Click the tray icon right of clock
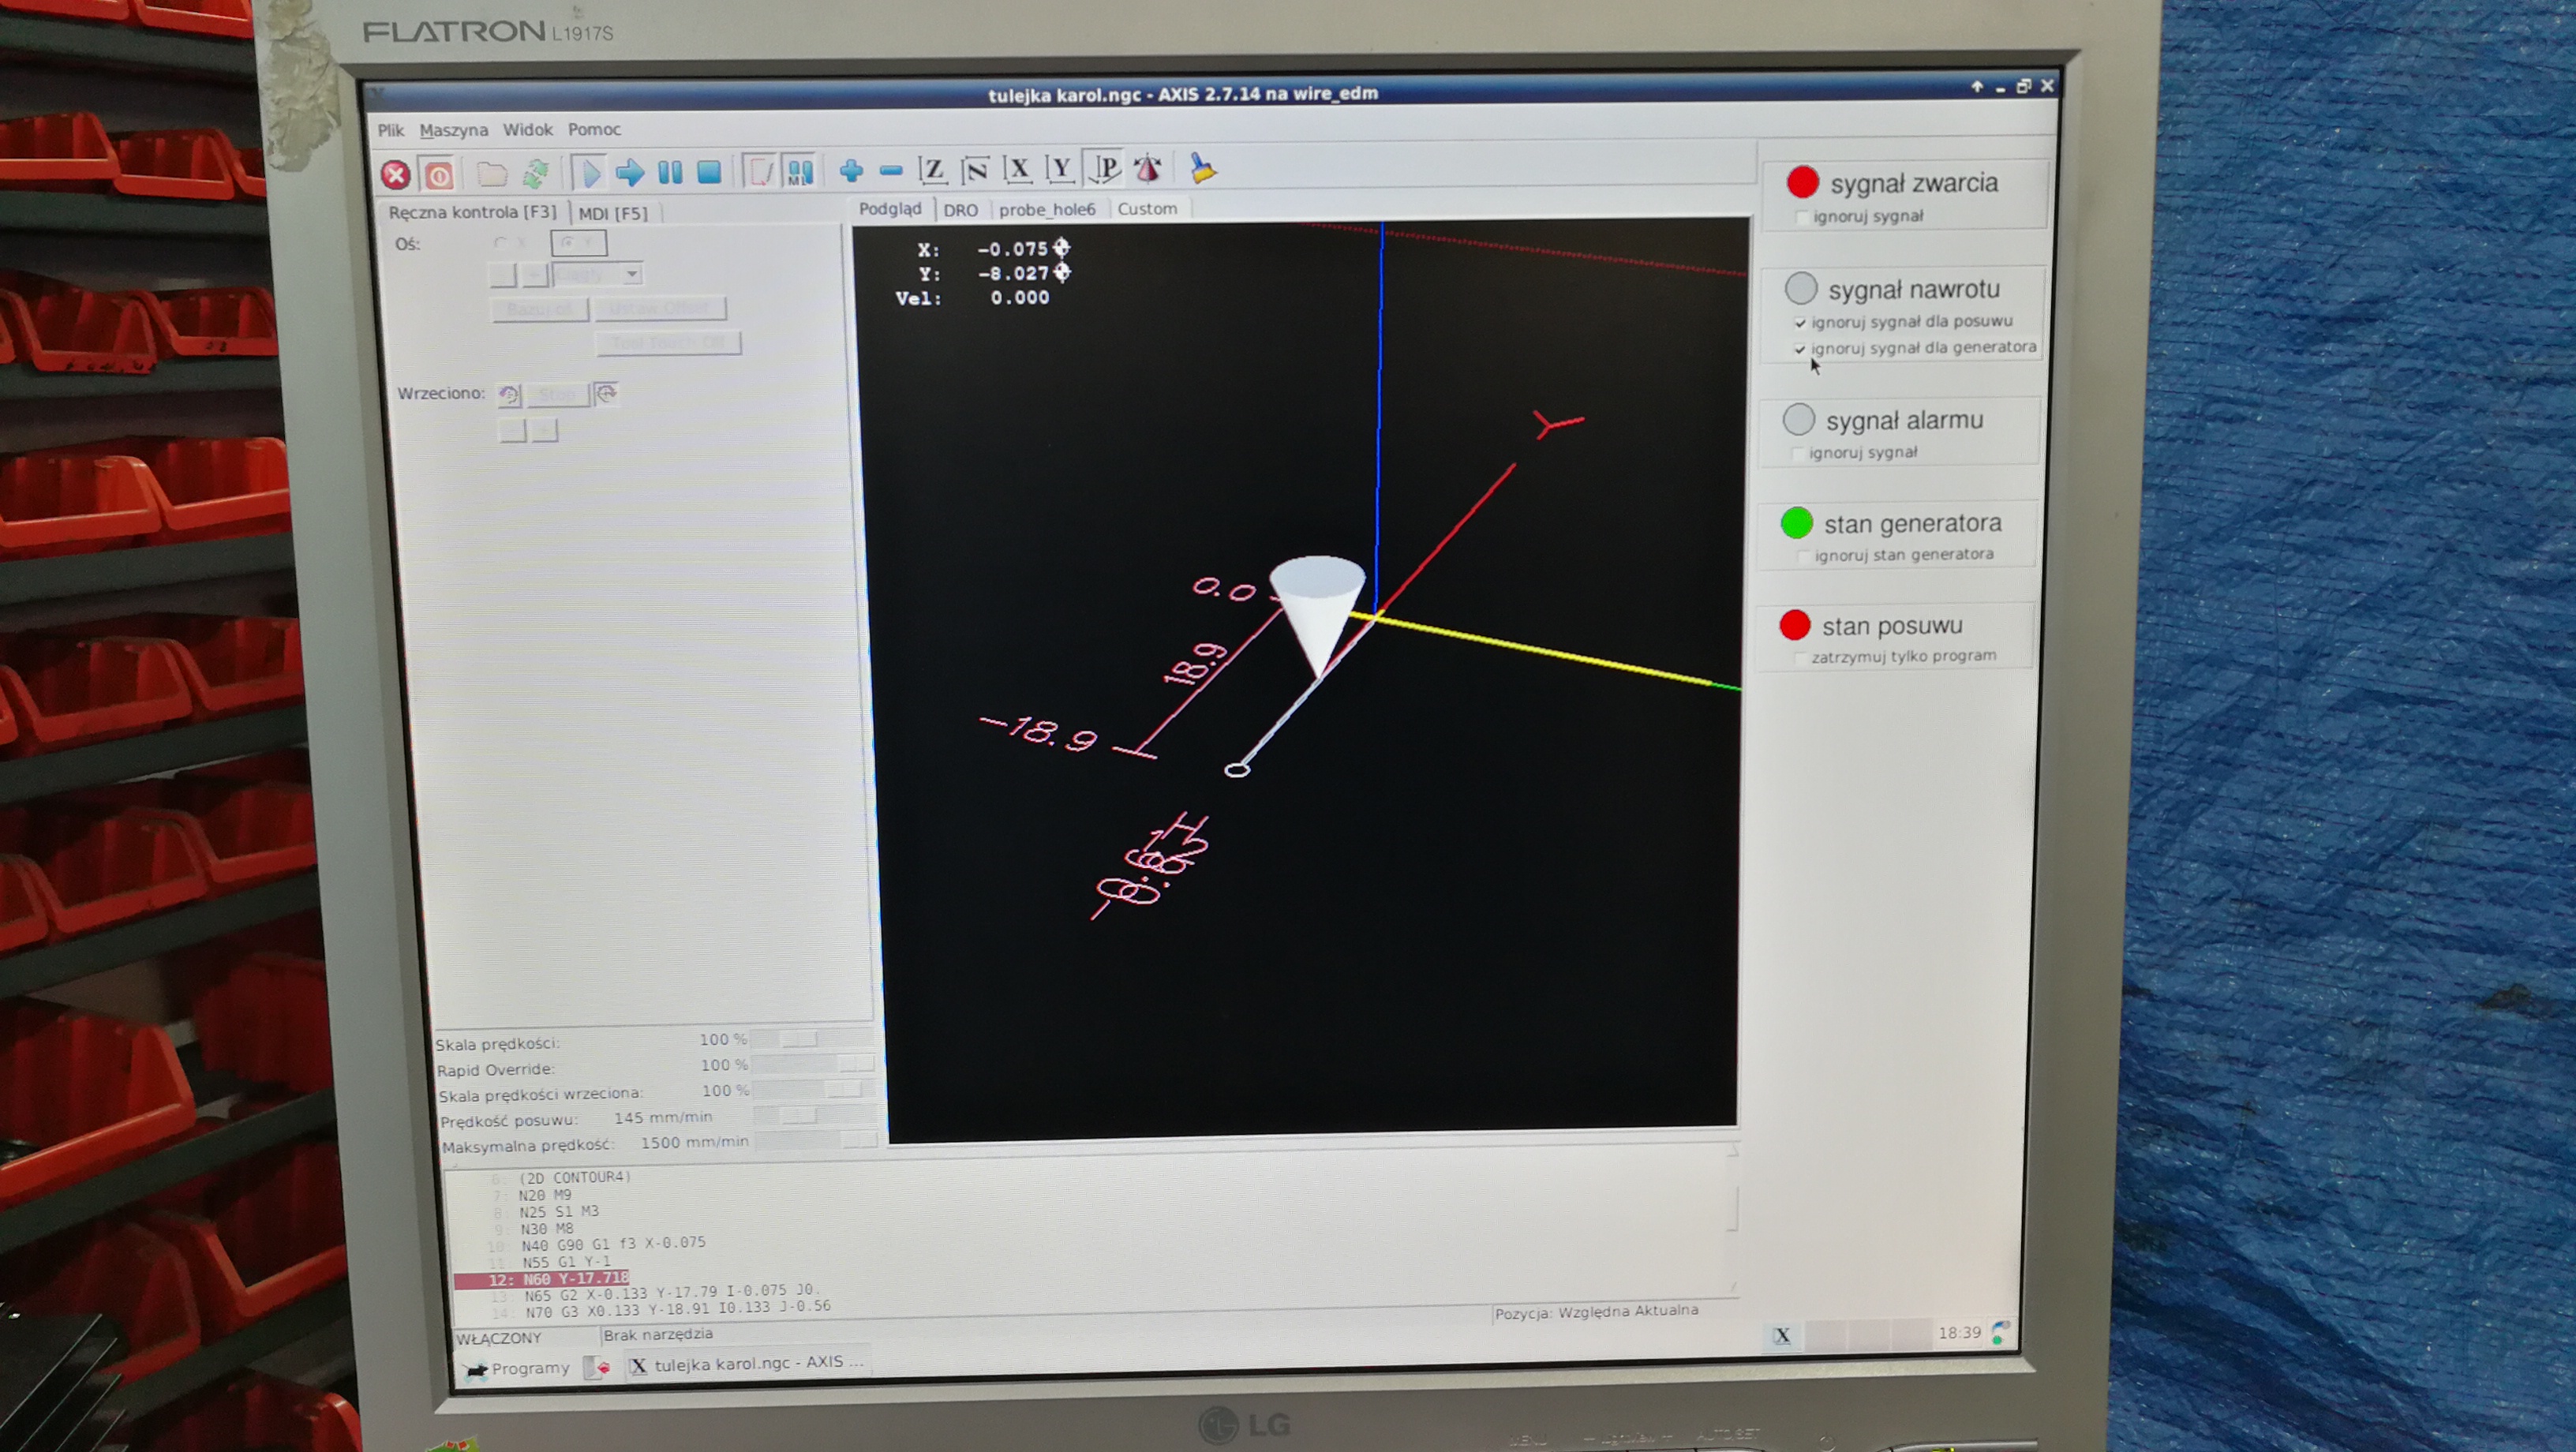The image size is (2576, 1452). click(2000, 1332)
